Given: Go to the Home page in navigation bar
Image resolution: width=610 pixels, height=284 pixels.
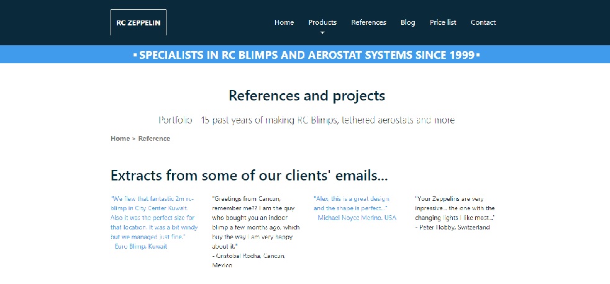Looking at the screenshot, I should click(284, 22).
